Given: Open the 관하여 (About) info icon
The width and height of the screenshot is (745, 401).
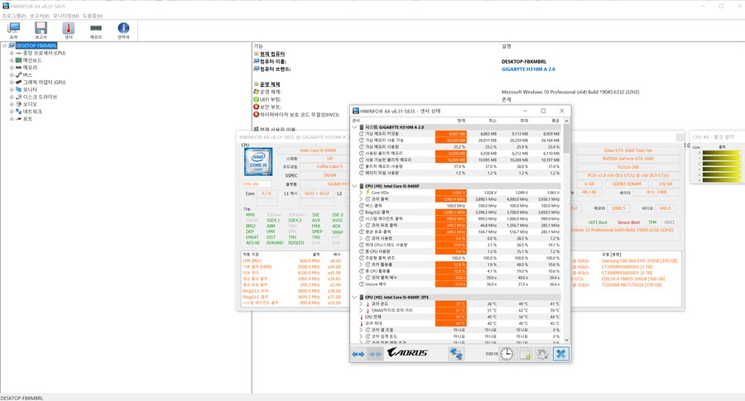Looking at the screenshot, I should point(123,31).
